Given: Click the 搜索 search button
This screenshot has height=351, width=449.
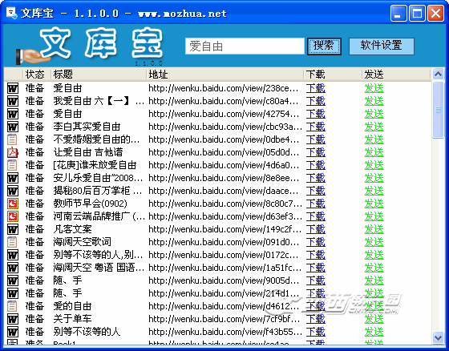Looking at the screenshot, I should tap(324, 46).
